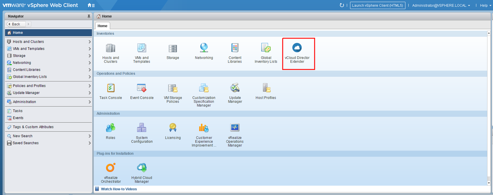Open the Networking globe icon in Inventories
493x195 pixels.
[204, 48]
